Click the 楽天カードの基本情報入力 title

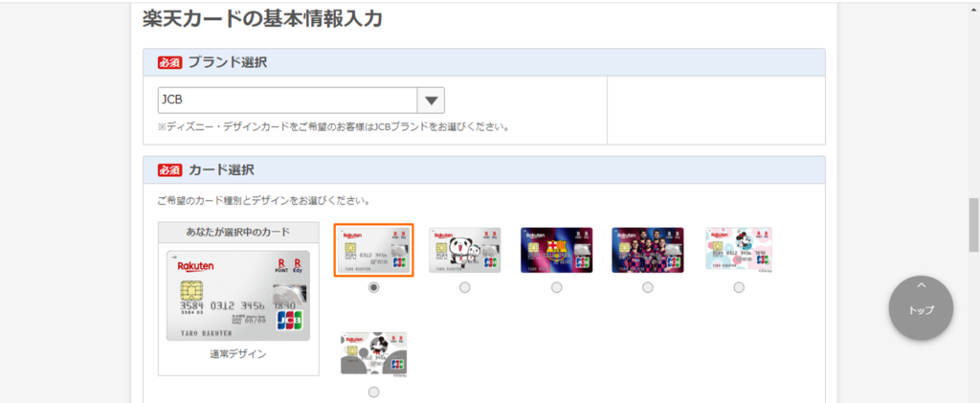262,19
